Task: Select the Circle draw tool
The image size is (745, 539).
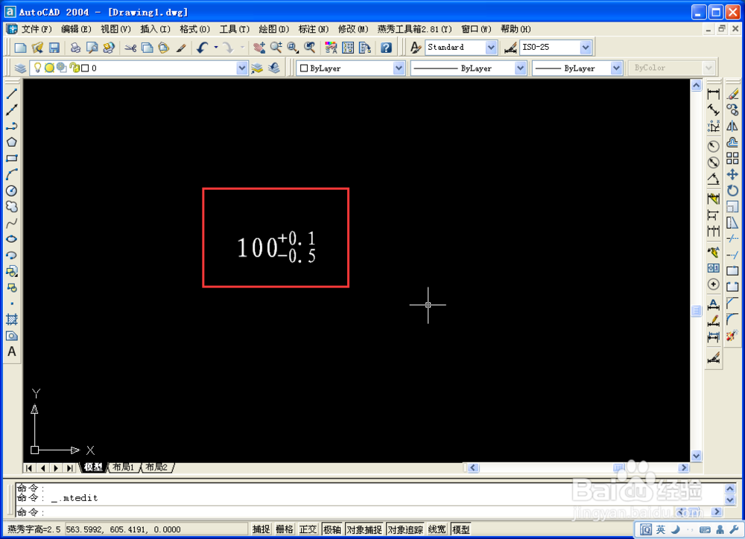Action: coord(12,191)
